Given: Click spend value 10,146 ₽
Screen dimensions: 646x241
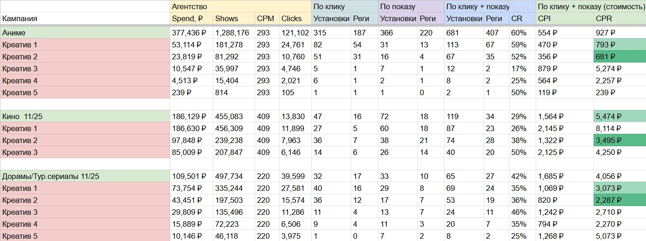Looking at the screenshot, I should [x=191, y=235].
